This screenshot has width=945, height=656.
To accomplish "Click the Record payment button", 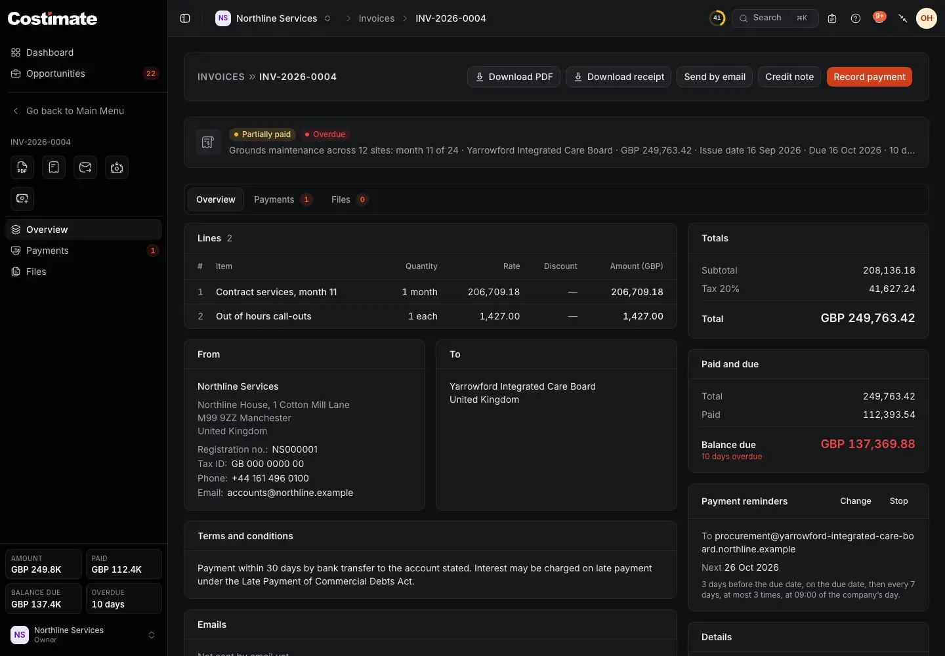I will [x=870, y=77].
